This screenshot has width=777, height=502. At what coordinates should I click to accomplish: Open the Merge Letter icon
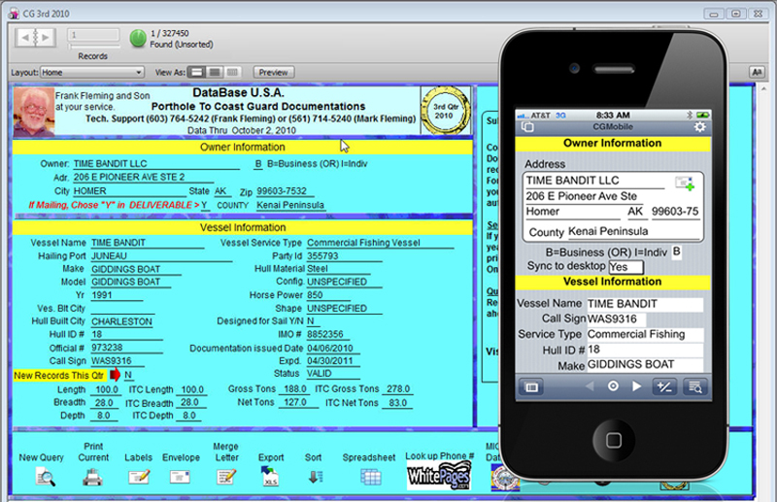click(x=226, y=477)
